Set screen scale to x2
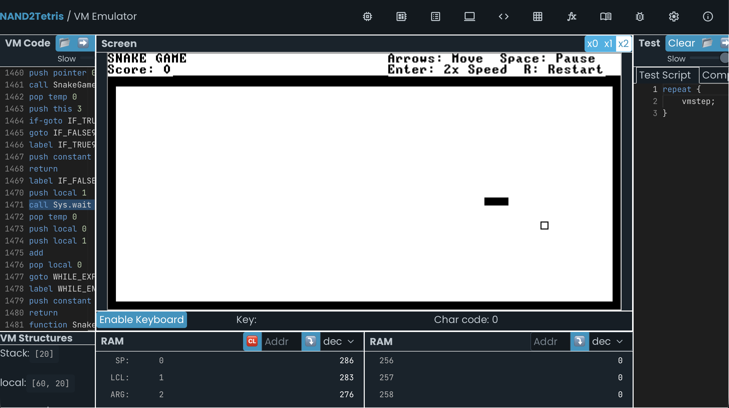The height and width of the screenshot is (408, 729). click(623, 43)
